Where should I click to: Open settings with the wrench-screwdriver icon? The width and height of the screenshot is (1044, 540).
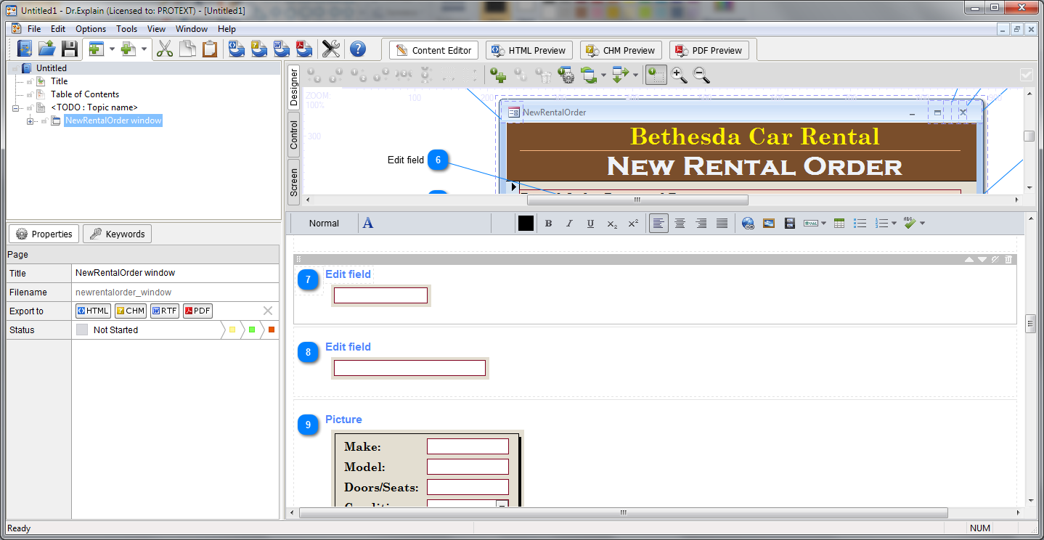331,49
